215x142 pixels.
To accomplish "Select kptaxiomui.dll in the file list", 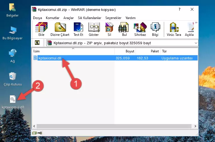I will point(50,58).
